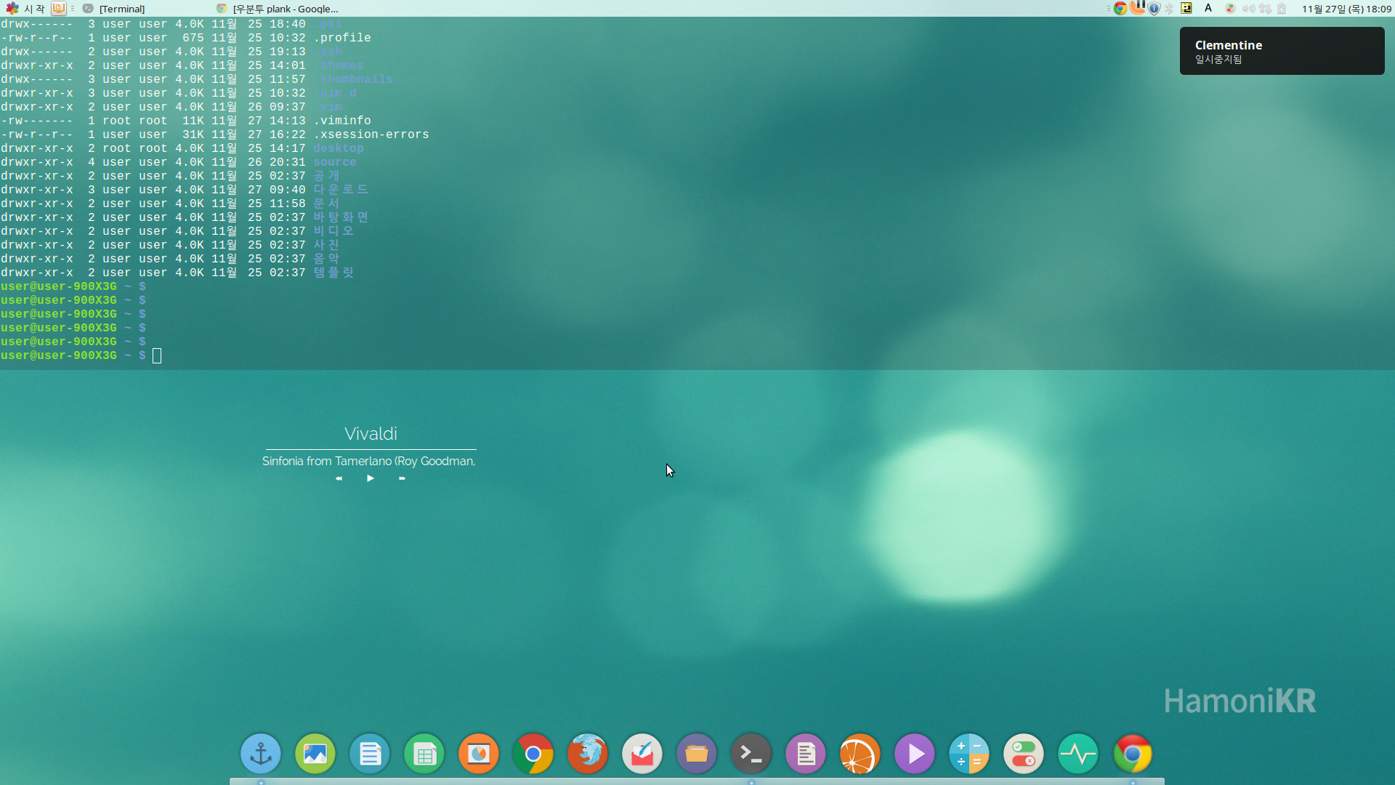Open the date and time clock
This screenshot has width=1395, height=785.
1346,9
